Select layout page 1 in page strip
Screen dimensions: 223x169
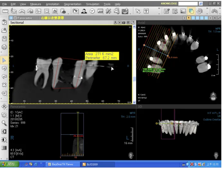189,18
